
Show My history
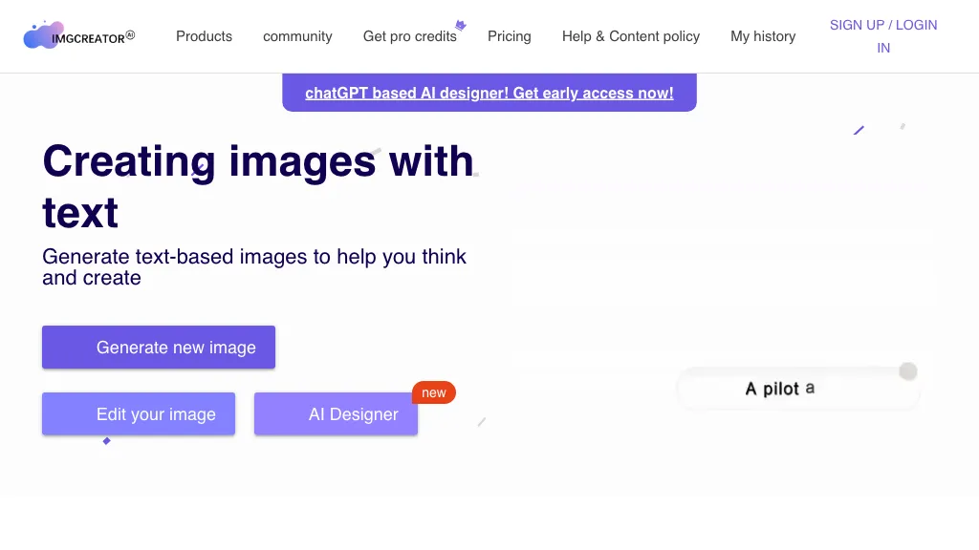763,36
